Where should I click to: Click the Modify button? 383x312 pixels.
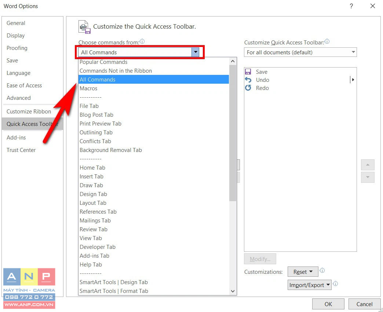[260, 259]
